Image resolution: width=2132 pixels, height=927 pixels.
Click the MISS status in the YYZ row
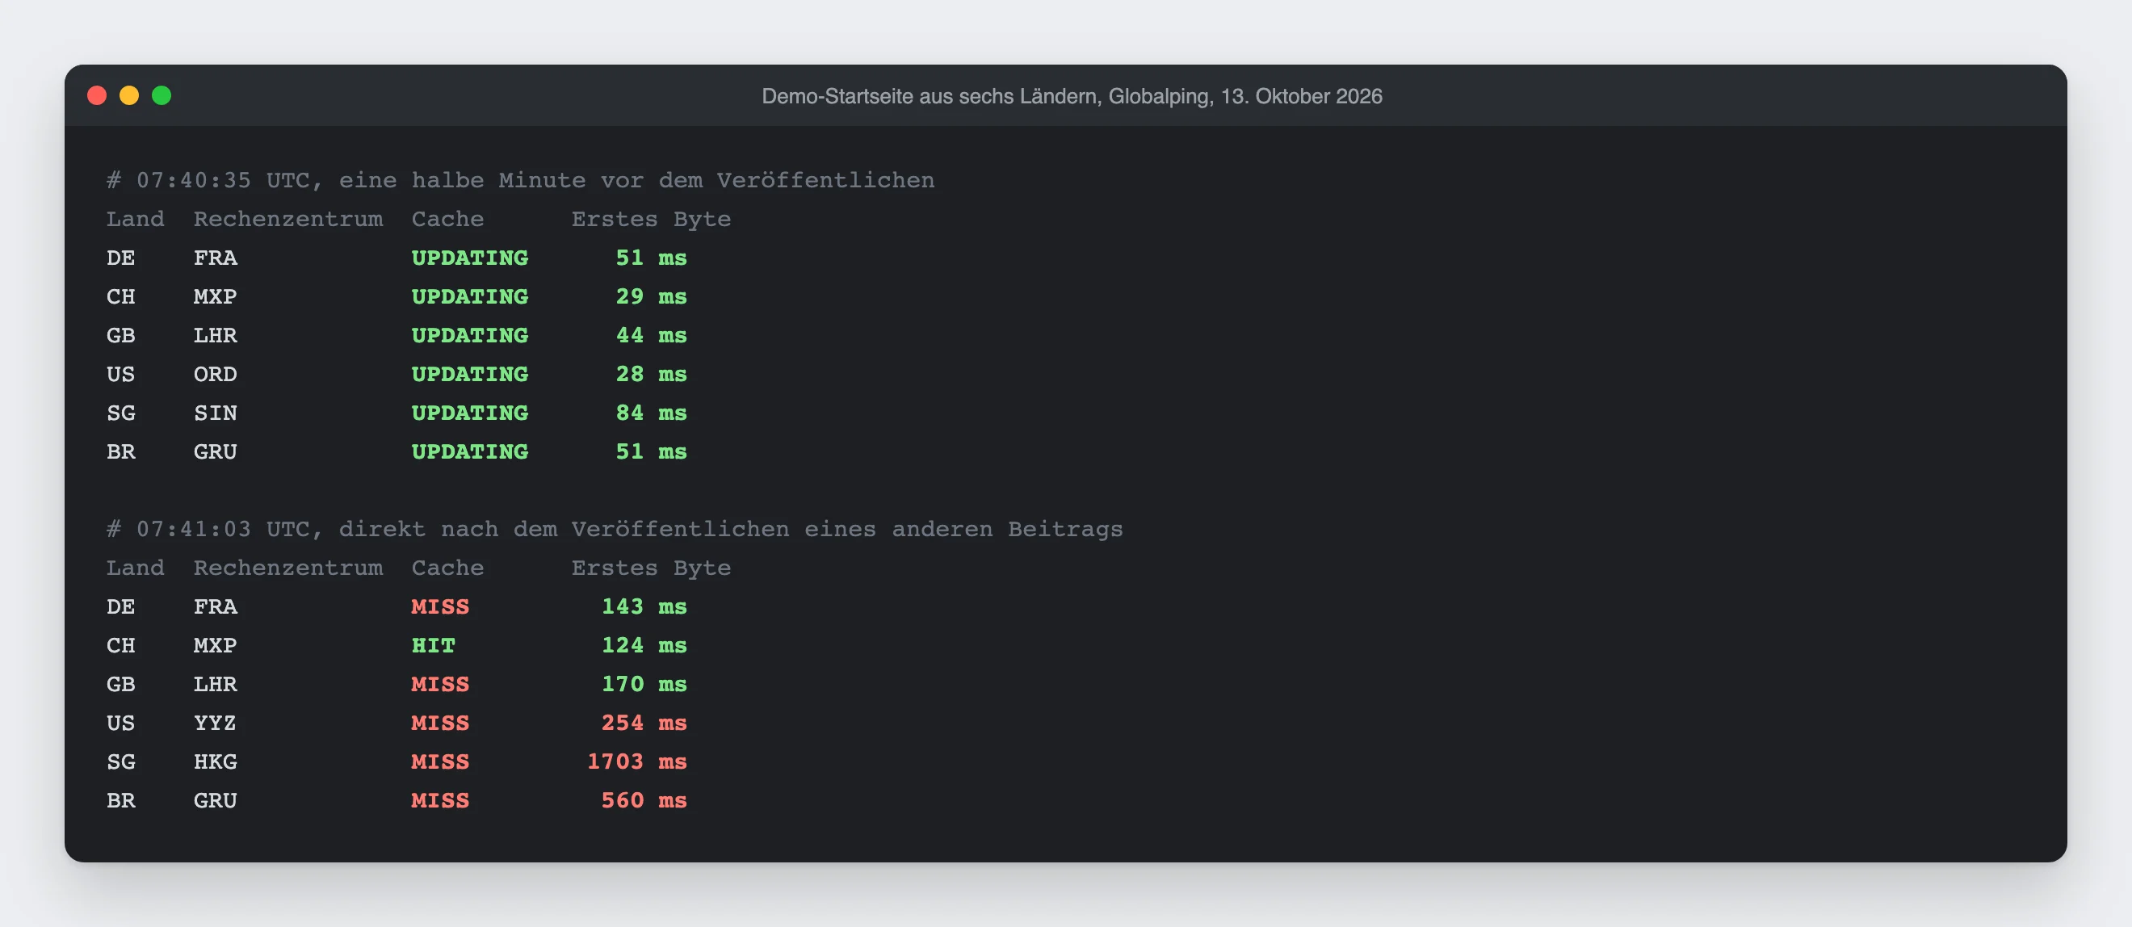click(x=440, y=723)
